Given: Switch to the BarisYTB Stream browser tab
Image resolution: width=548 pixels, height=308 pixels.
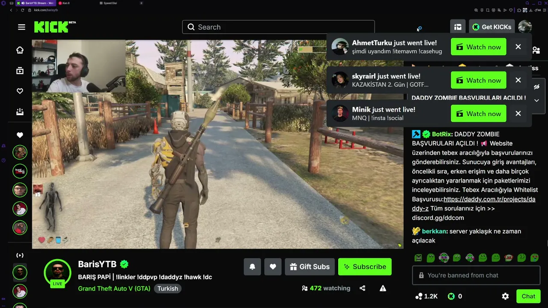Looking at the screenshot, I should 36,3.
